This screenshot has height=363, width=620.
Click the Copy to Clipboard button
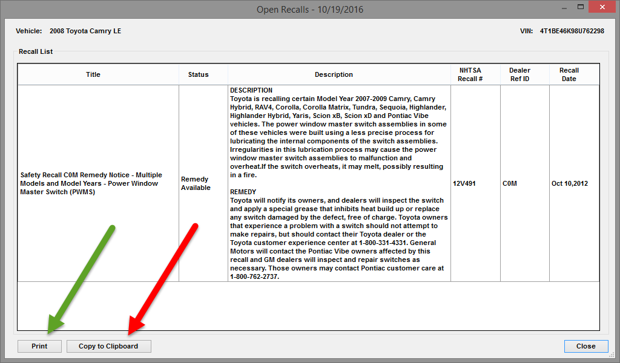[x=109, y=346]
